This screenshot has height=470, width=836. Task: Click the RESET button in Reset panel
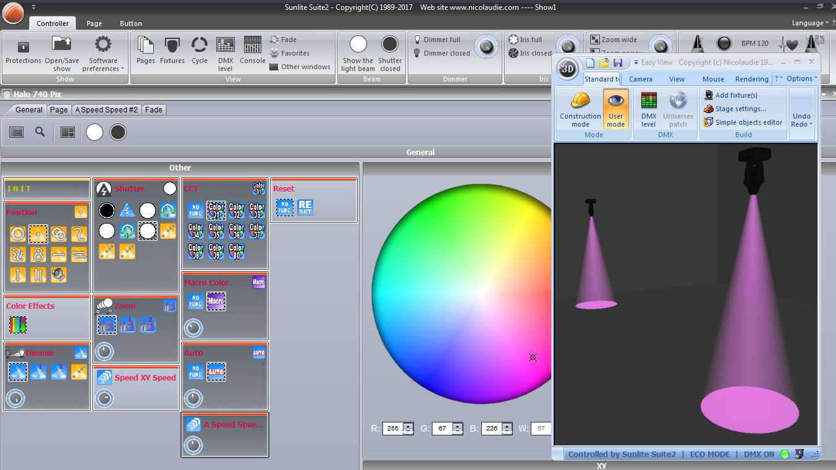click(305, 208)
